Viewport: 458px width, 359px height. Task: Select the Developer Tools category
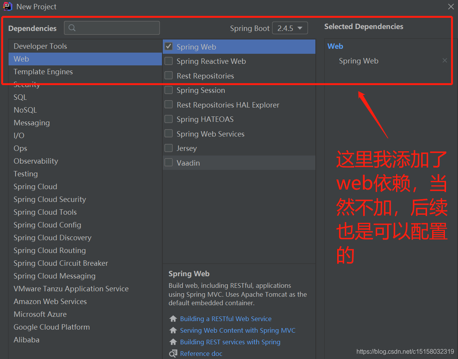(85, 46)
